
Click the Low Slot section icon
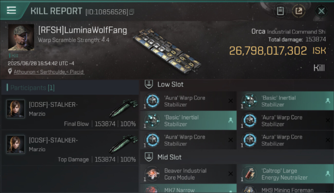click(x=149, y=84)
